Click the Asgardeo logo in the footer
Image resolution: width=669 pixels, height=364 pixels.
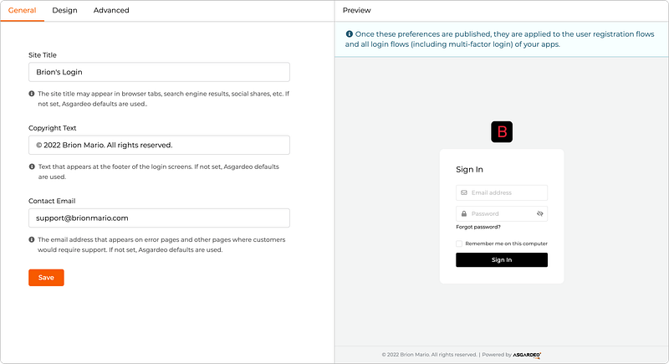(527, 355)
